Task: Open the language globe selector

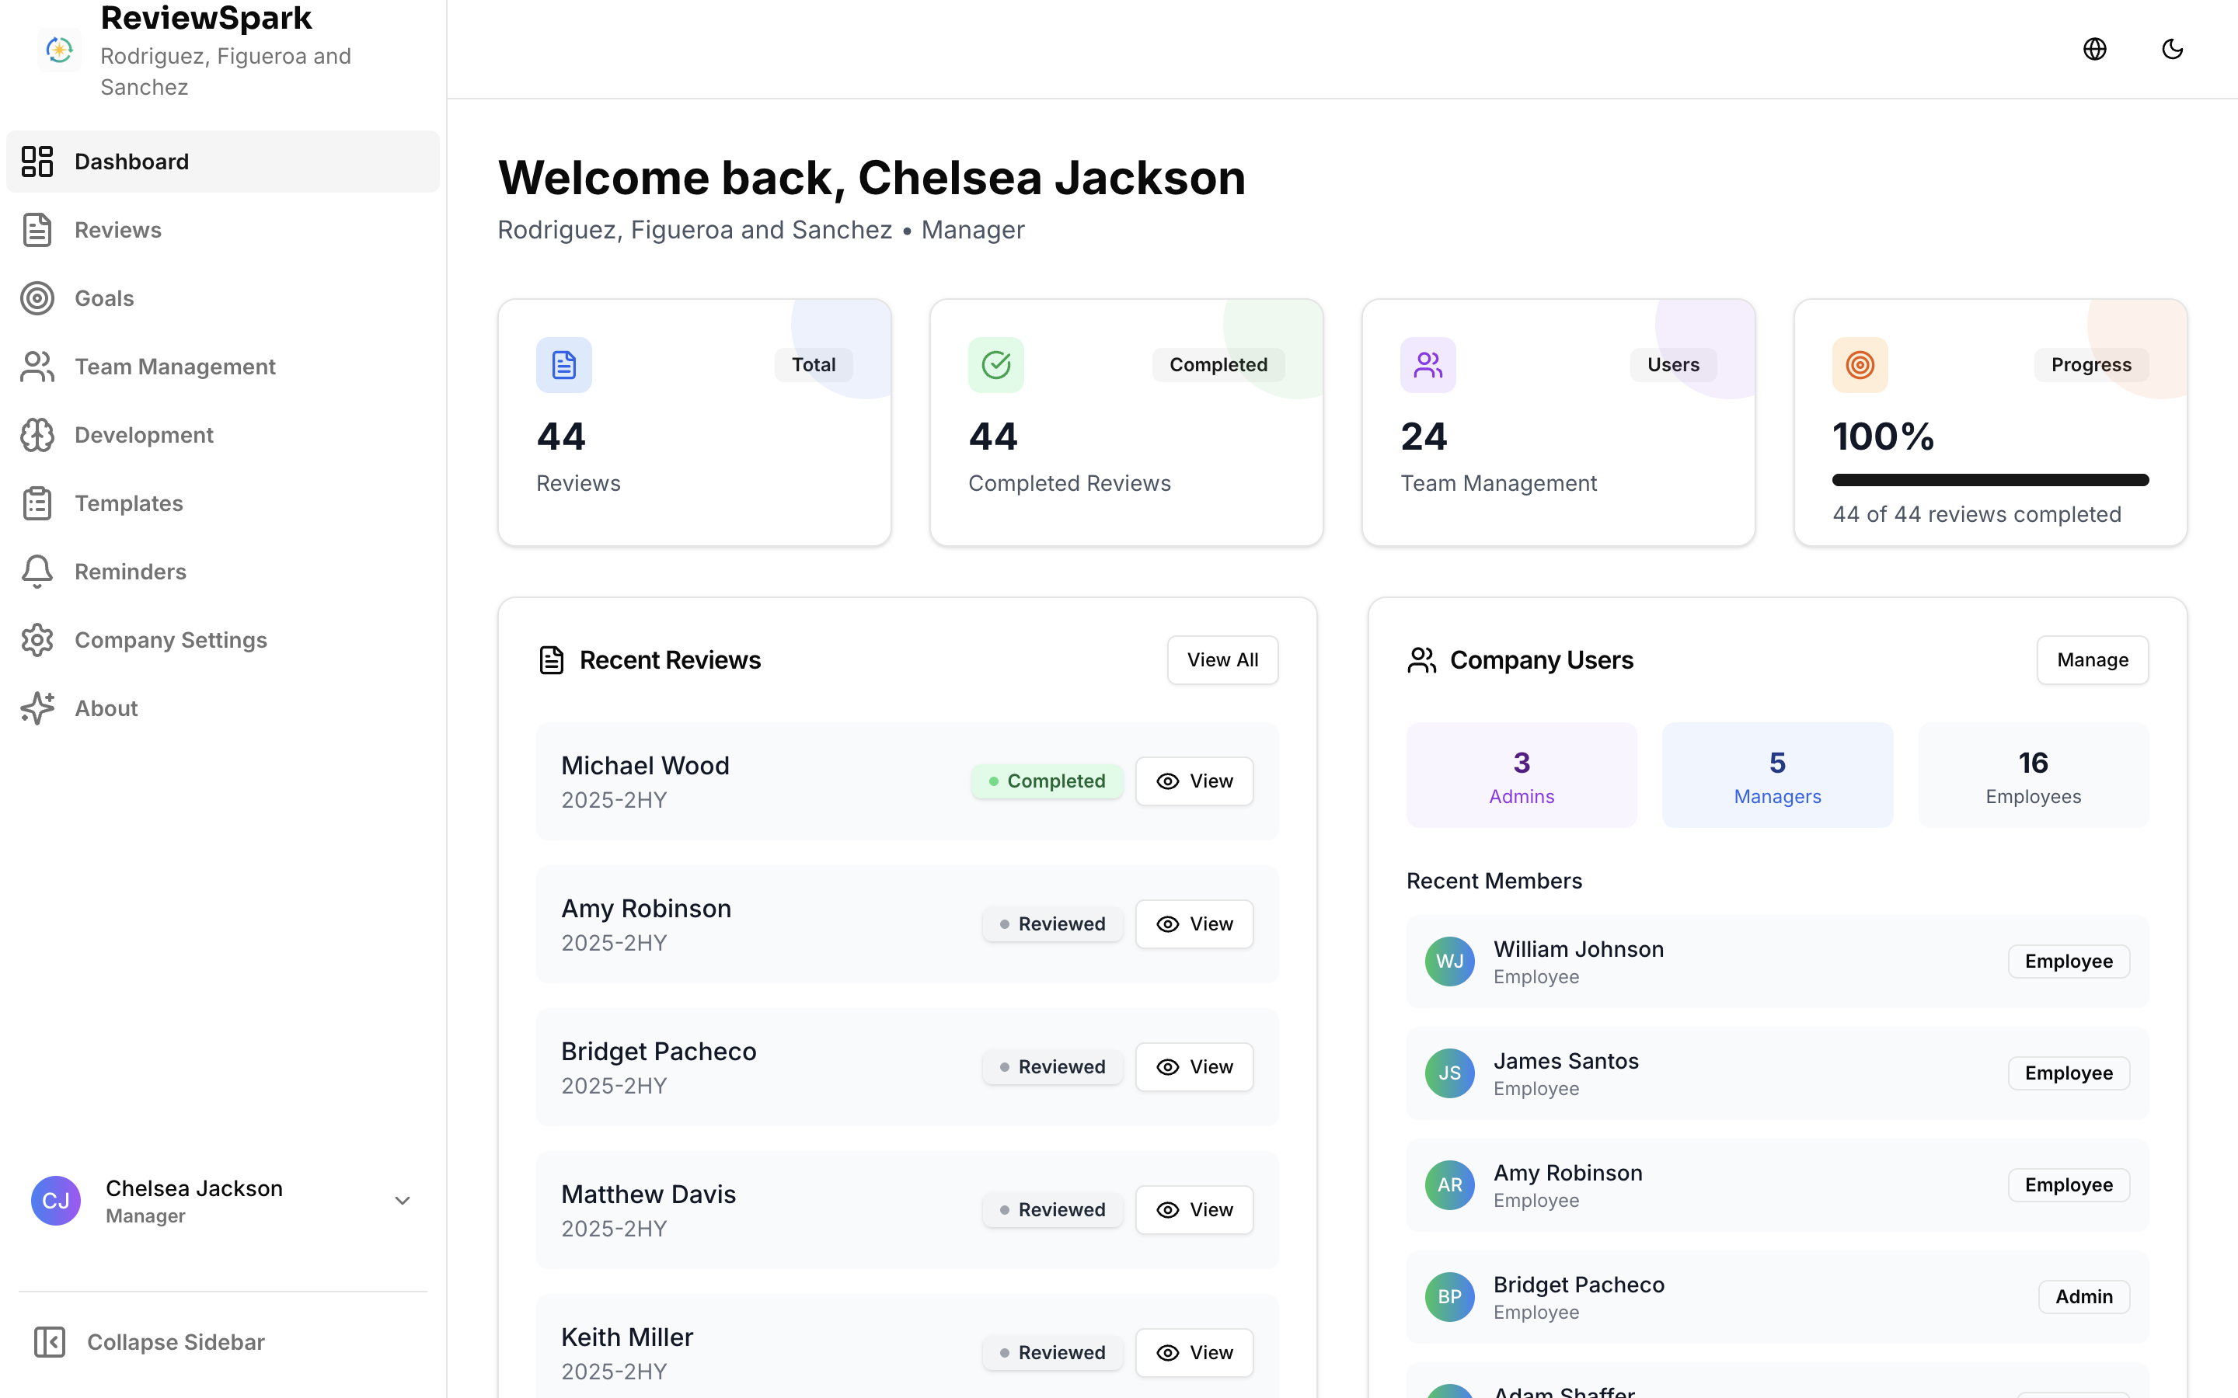Action: 2095,49
